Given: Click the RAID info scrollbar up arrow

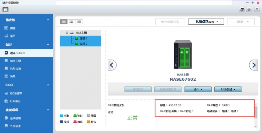Looking at the screenshot, I should click(256, 104).
